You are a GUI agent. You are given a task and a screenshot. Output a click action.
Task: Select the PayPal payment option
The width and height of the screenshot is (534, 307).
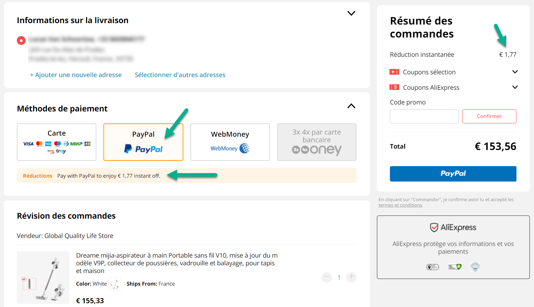point(143,142)
